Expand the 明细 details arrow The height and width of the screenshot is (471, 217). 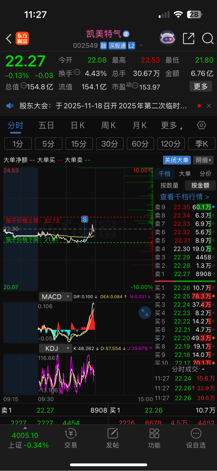pyautogui.click(x=203, y=160)
